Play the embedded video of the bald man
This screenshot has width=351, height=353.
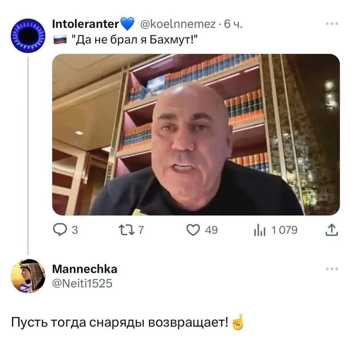click(x=196, y=135)
